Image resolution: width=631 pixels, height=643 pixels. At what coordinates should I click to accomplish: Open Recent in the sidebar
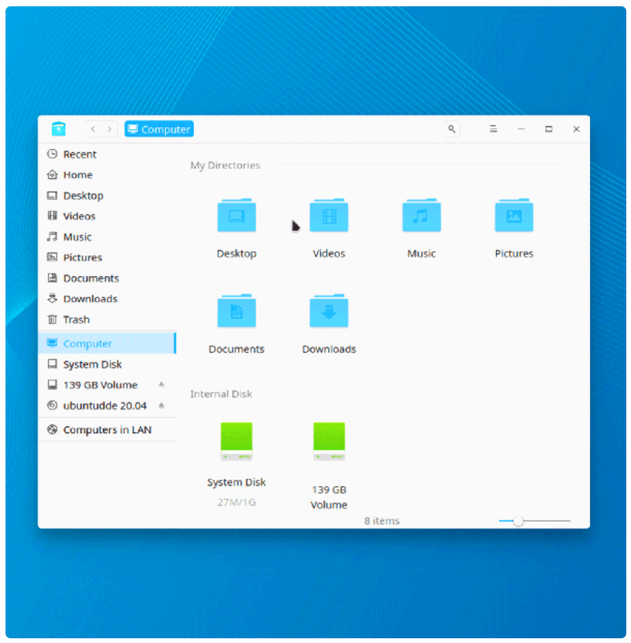[107, 154]
